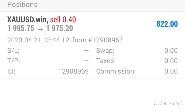
Task: Click the current price 1 975.20
Action: [x=60, y=28]
